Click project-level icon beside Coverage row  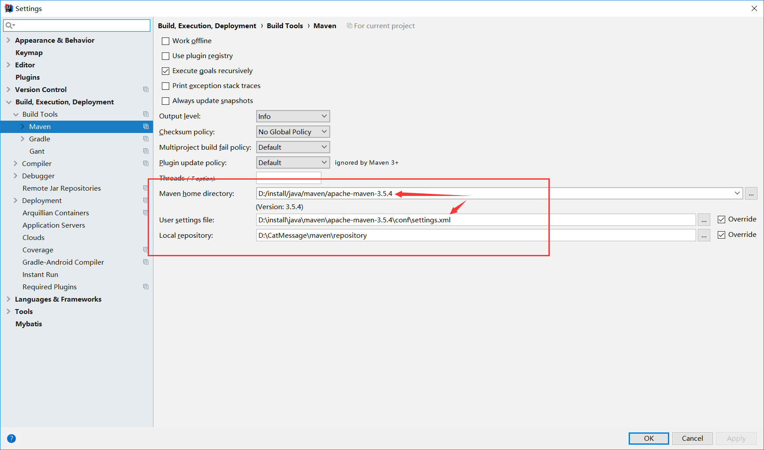pos(146,250)
